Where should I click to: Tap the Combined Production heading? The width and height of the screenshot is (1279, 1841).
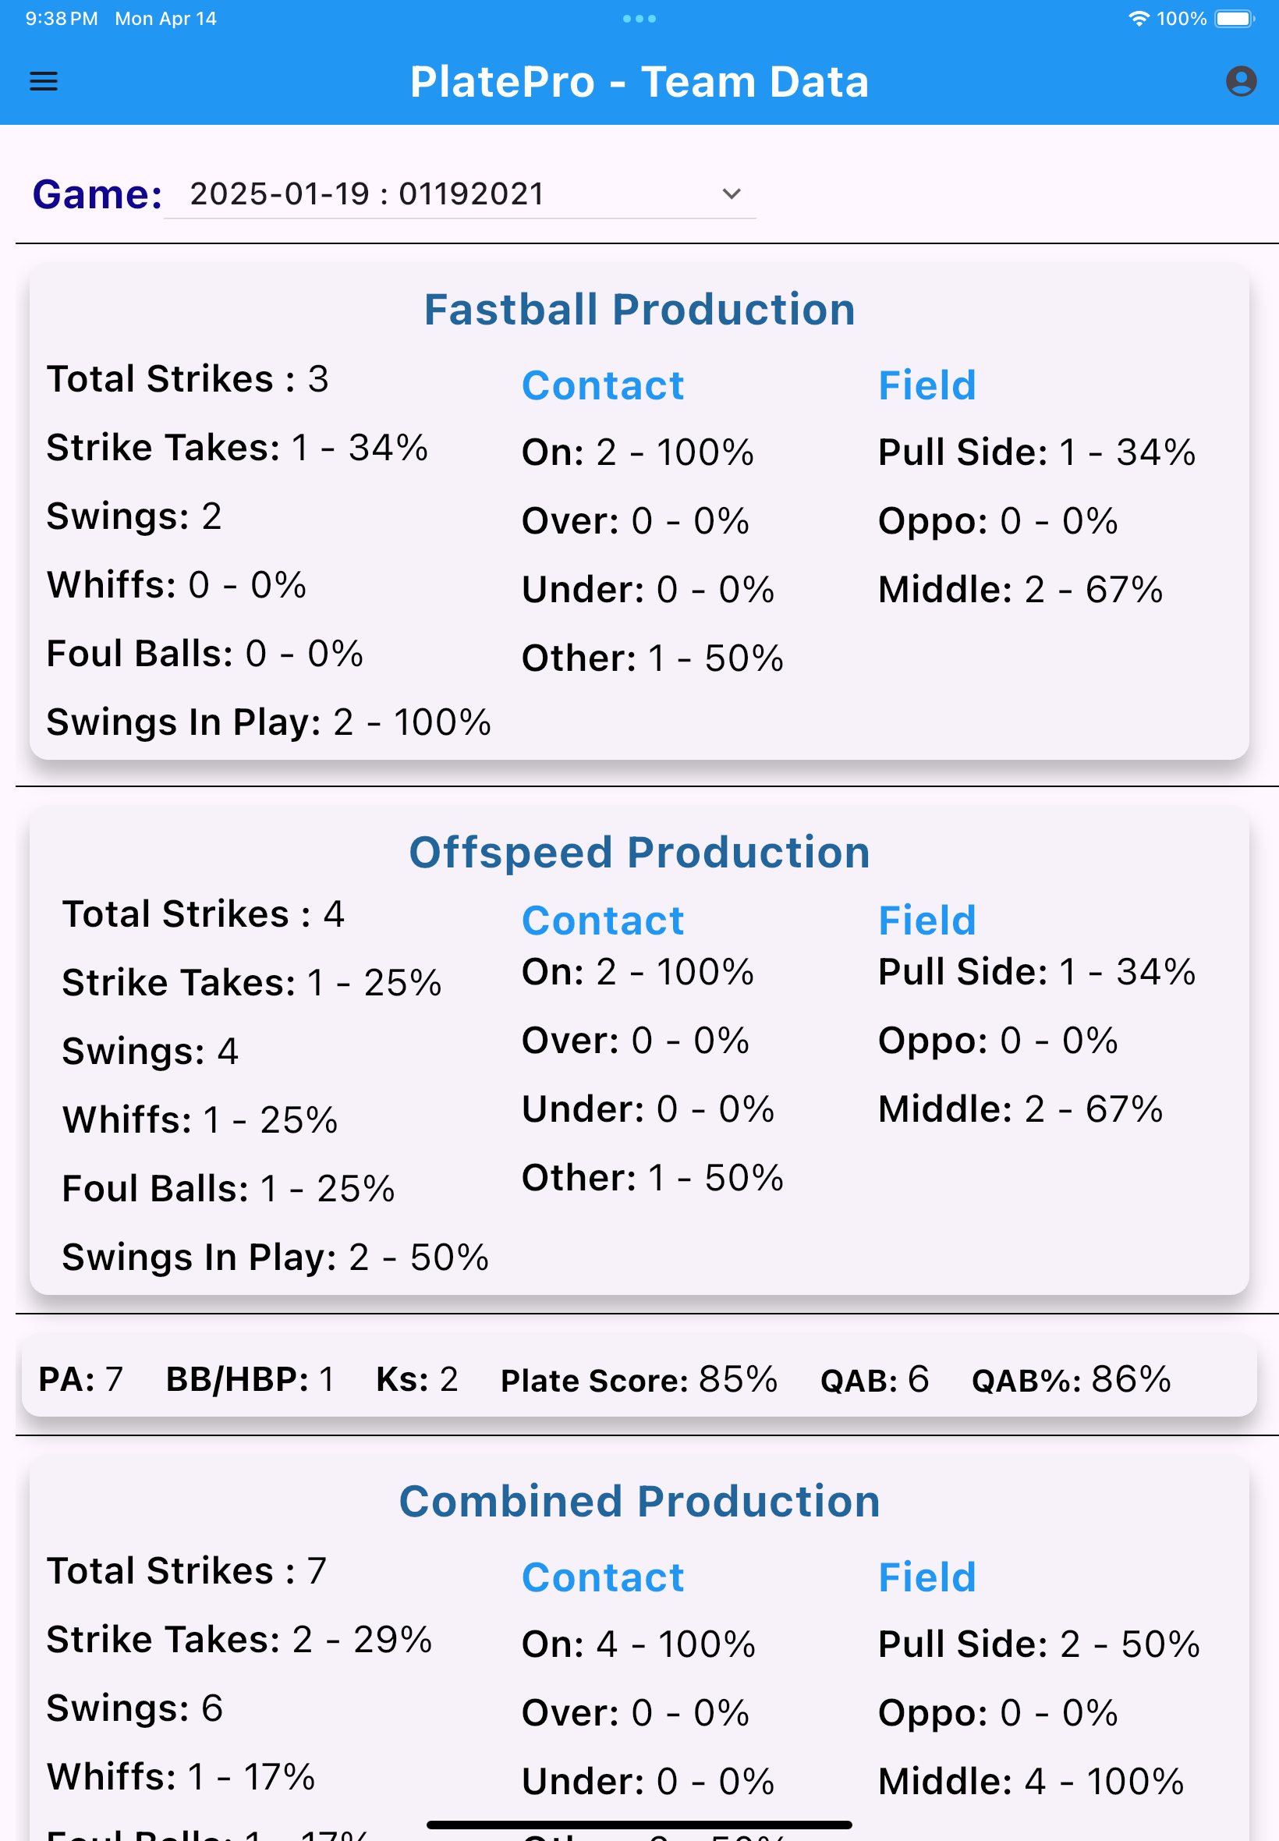coord(639,1501)
